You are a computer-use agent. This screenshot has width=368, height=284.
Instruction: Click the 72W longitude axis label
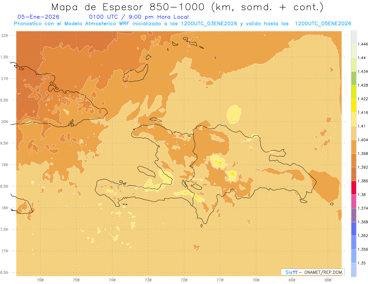click(184, 280)
